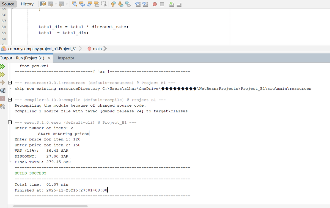Click com.mycompany.project_b1.Project_B1 breadcrumb
Image resolution: width=330 pixels, height=208 pixels.
42,49
